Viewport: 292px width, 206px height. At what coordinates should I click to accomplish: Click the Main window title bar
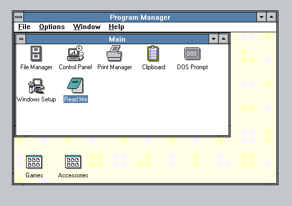click(117, 39)
